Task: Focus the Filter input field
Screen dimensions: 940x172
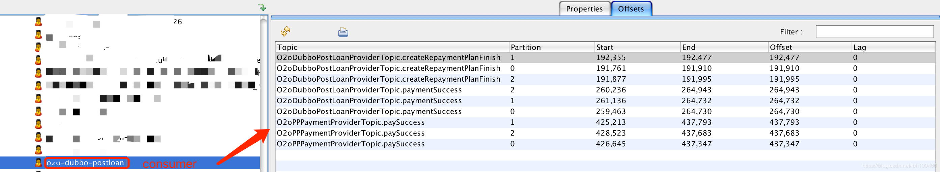Action: coord(874,32)
